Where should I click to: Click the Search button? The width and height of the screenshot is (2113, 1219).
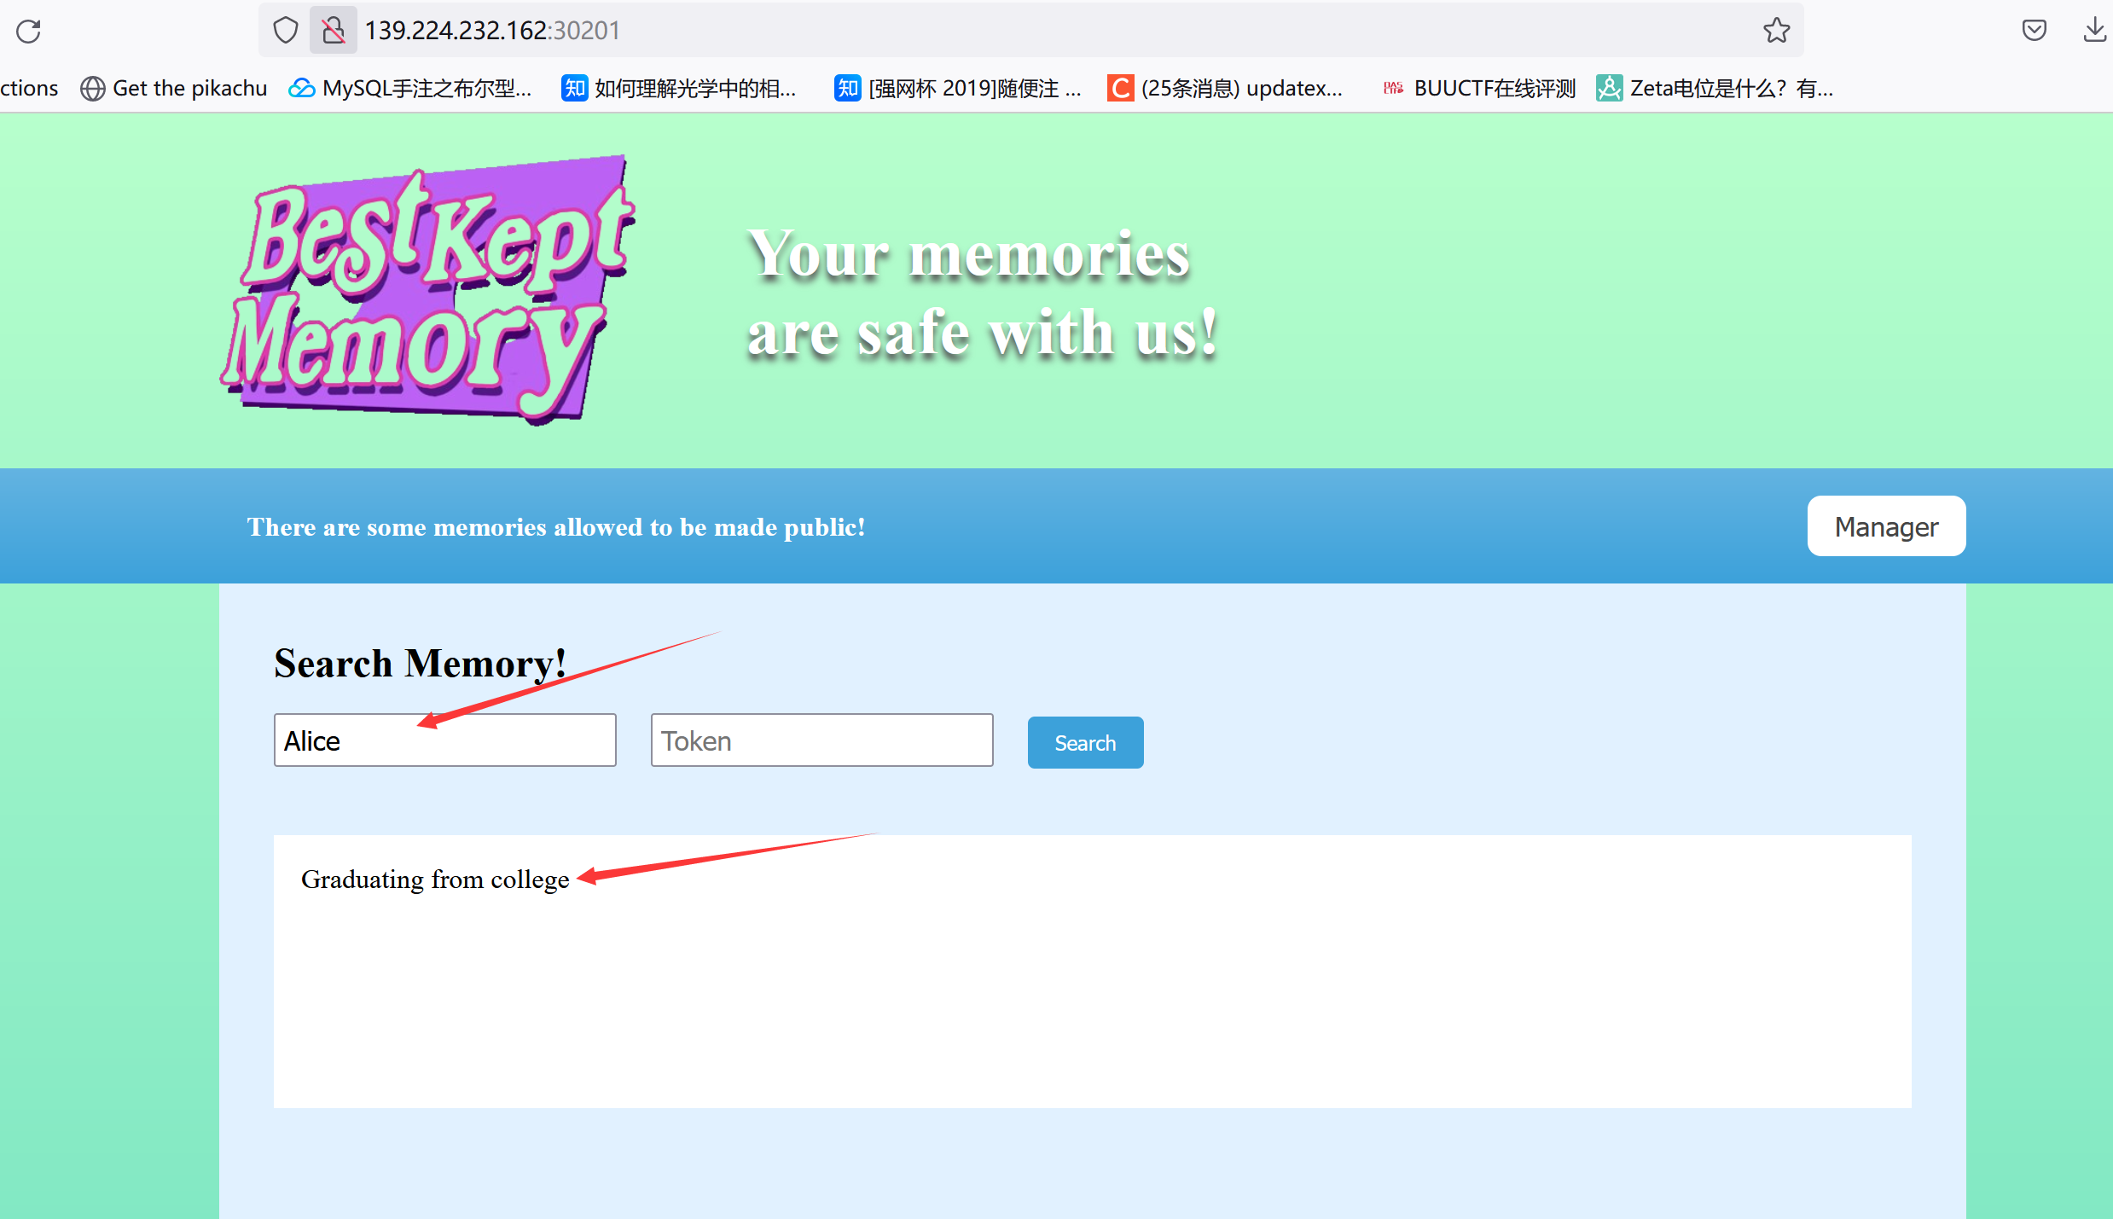[1087, 741]
